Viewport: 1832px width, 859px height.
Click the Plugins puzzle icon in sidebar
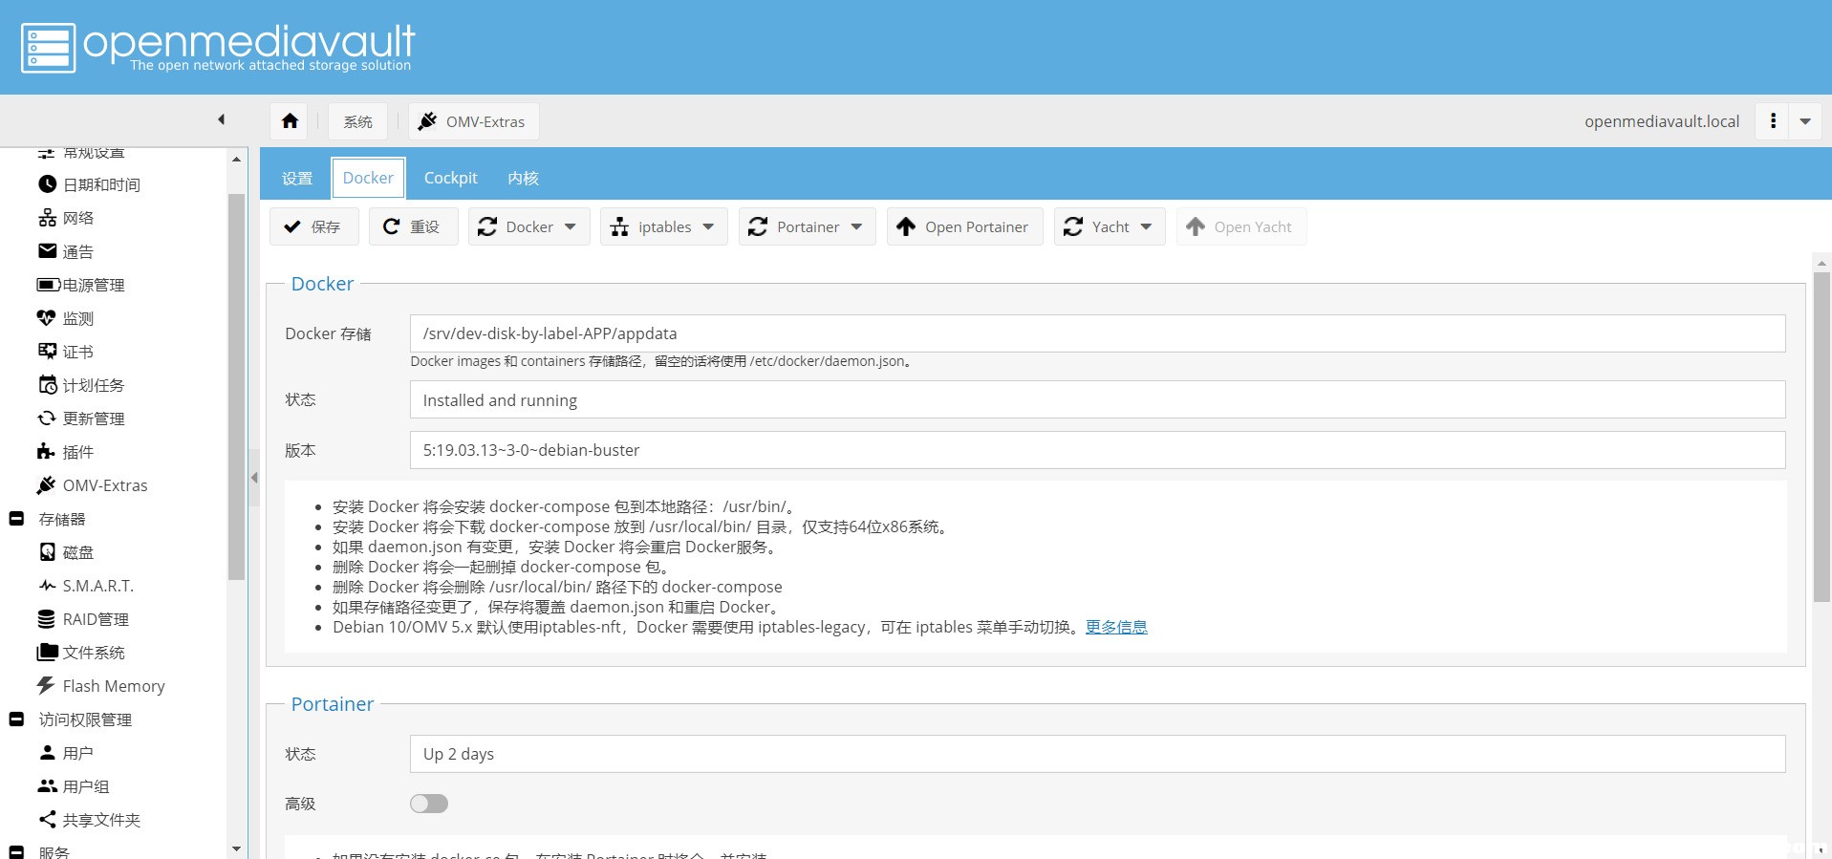tap(46, 452)
